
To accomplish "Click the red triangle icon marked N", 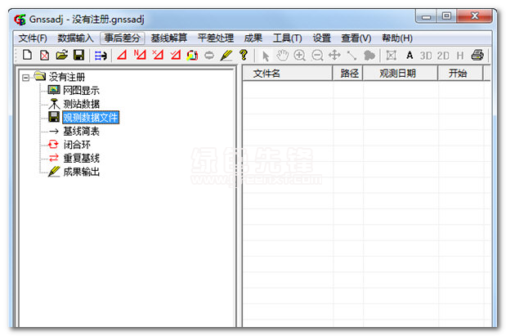I will coord(140,56).
